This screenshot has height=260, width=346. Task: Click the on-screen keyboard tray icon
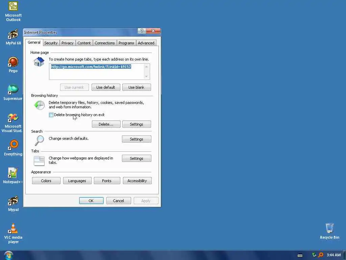click(x=300, y=255)
